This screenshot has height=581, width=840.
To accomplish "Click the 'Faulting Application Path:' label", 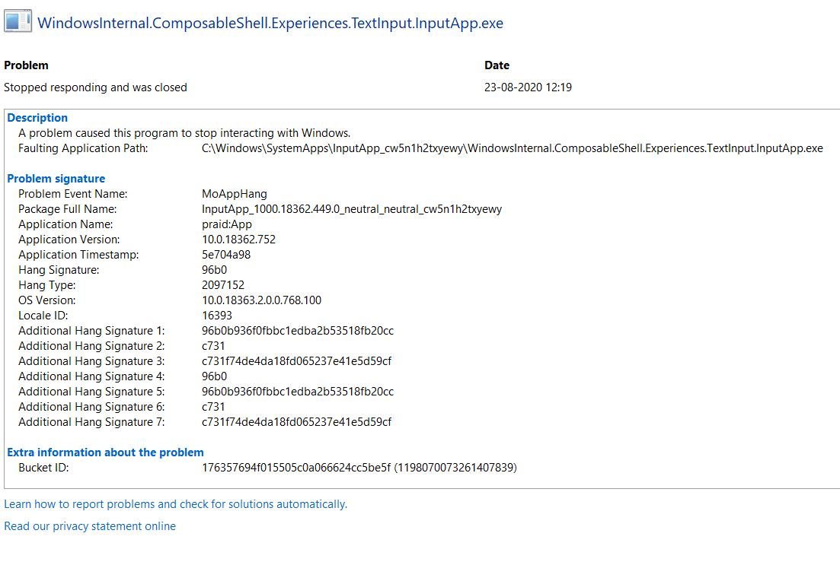I will 83,148.
